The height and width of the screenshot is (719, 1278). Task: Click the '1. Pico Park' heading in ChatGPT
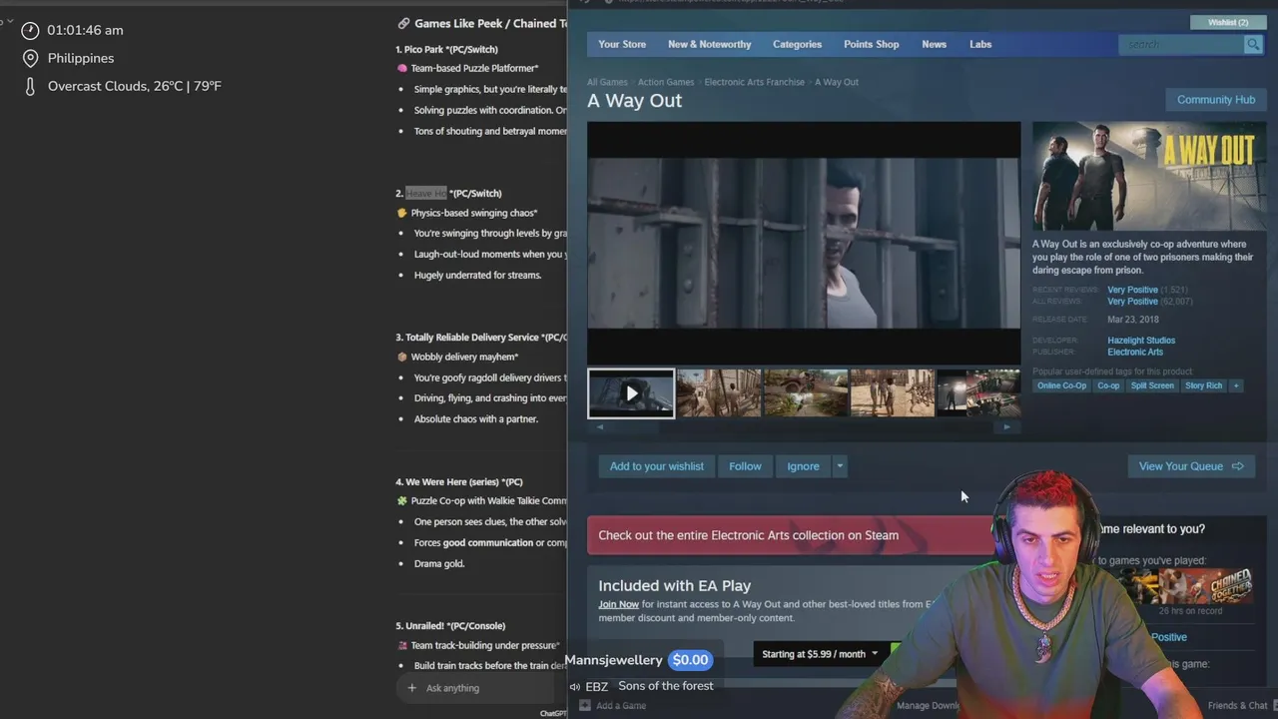pos(446,49)
